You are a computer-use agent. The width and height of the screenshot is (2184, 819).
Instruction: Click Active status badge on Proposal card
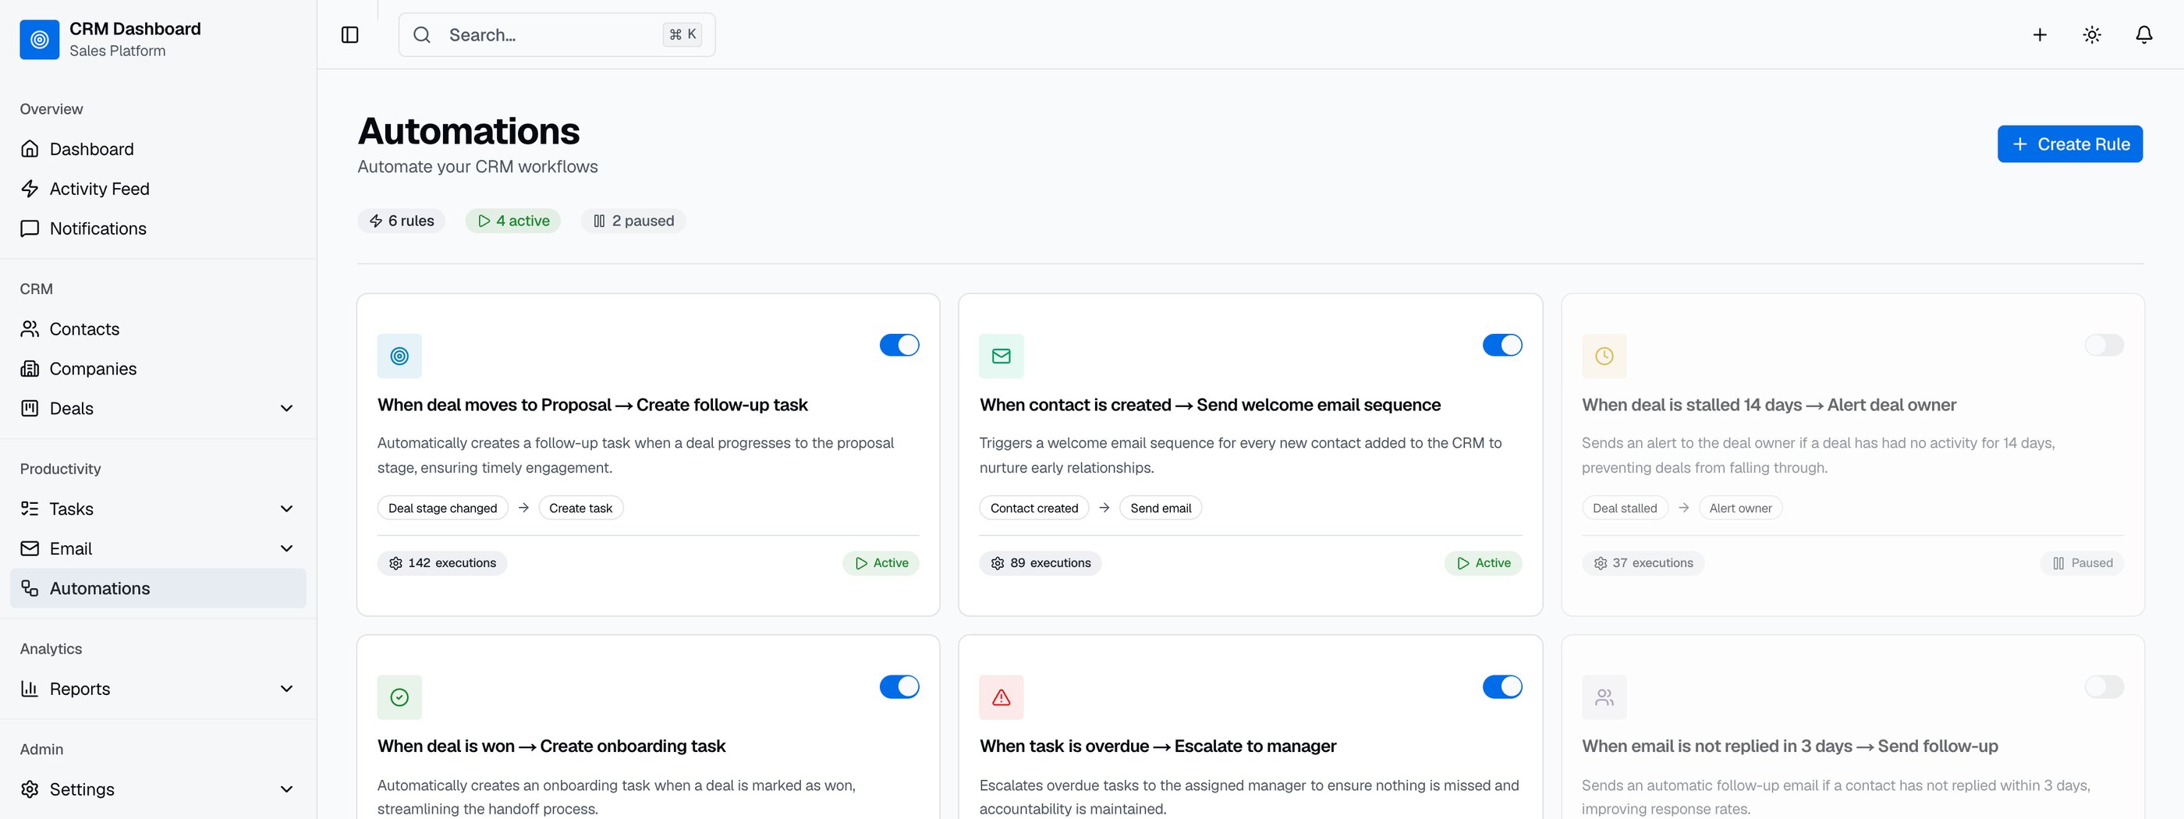pyautogui.click(x=881, y=563)
